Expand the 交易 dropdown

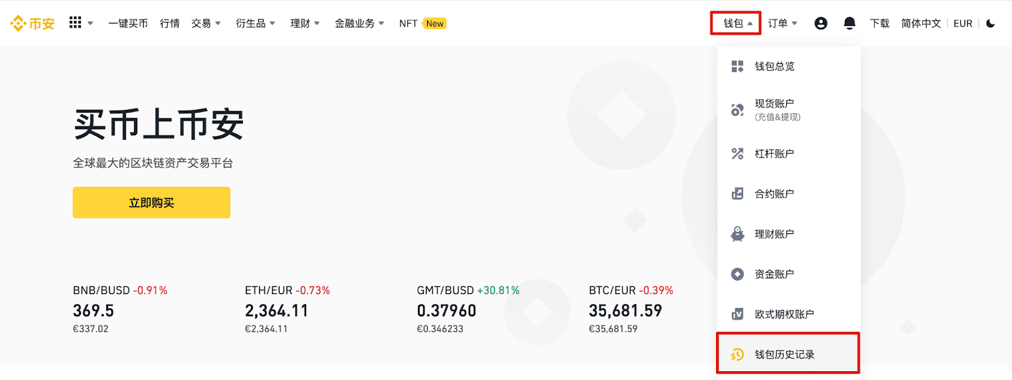206,23
